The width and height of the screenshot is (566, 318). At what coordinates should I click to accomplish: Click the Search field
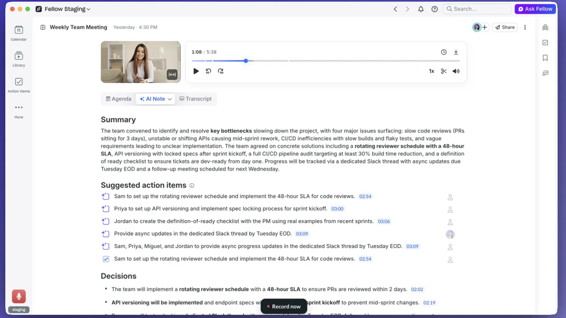[x=477, y=9]
